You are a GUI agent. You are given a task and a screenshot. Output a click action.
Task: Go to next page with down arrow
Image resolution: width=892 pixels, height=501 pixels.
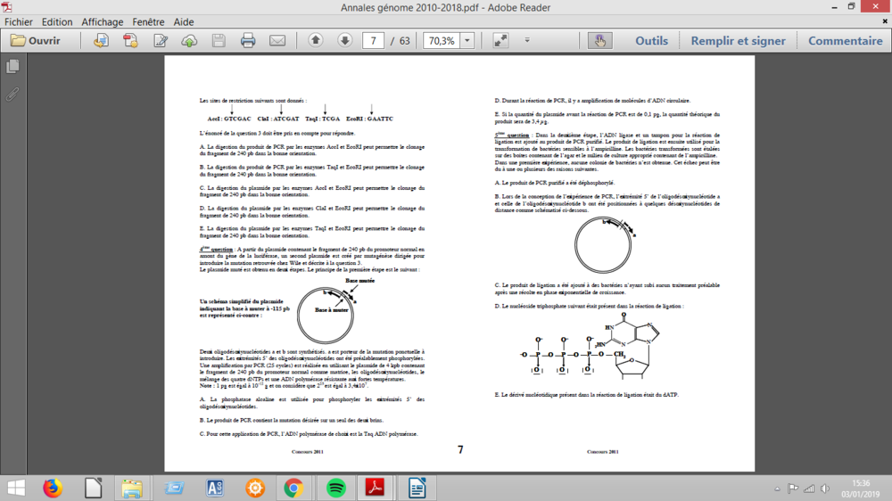(344, 41)
